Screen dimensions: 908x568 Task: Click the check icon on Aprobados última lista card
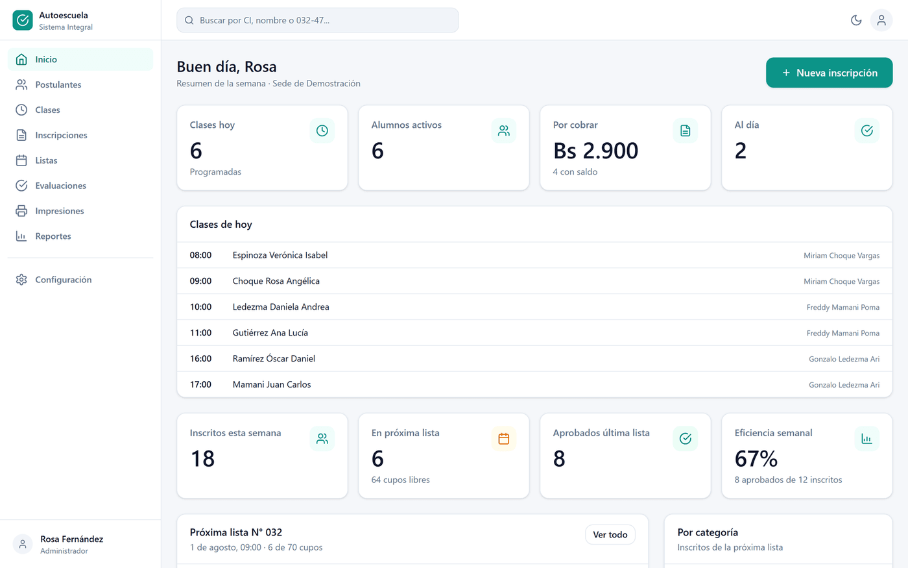pos(686,439)
